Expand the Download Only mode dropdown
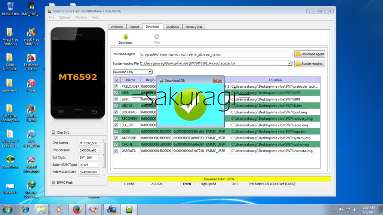Viewport: 383px width, 215px height. (150, 72)
